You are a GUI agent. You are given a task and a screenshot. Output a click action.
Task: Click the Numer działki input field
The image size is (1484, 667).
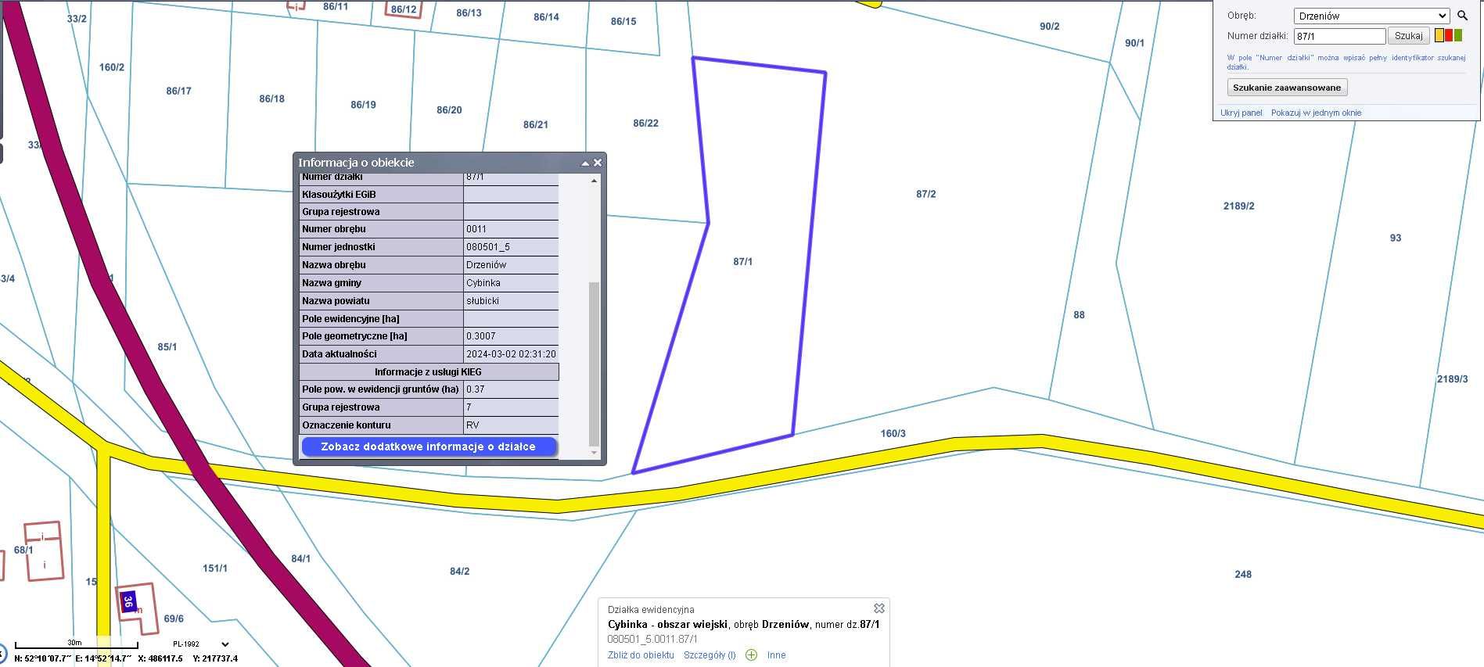pos(1340,36)
